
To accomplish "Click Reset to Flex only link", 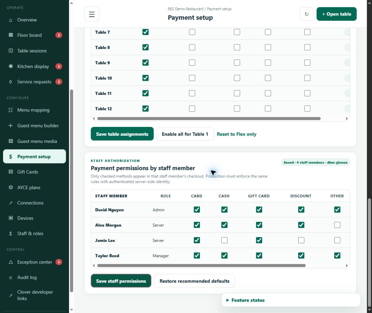I will click(x=237, y=134).
